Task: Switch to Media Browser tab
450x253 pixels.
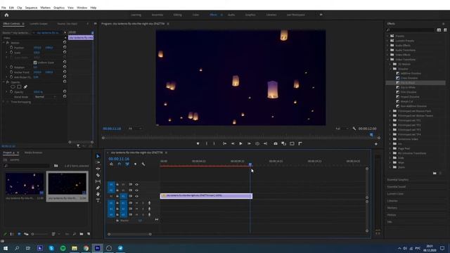Action: (33, 153)
